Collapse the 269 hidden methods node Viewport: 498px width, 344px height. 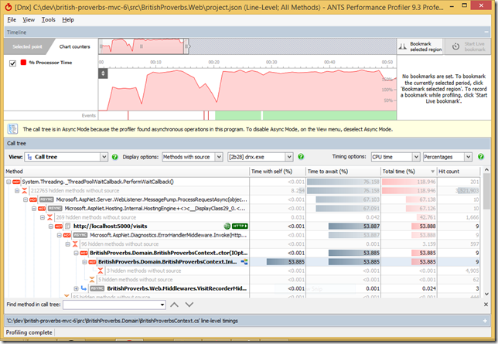click(x=43, y=217)
